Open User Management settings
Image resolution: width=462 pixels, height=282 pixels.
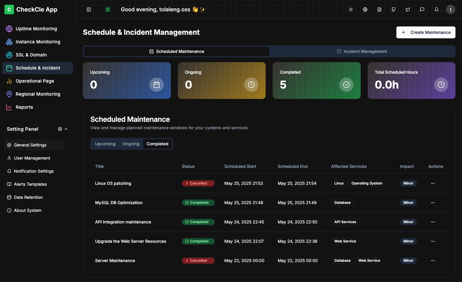(32, 158)
